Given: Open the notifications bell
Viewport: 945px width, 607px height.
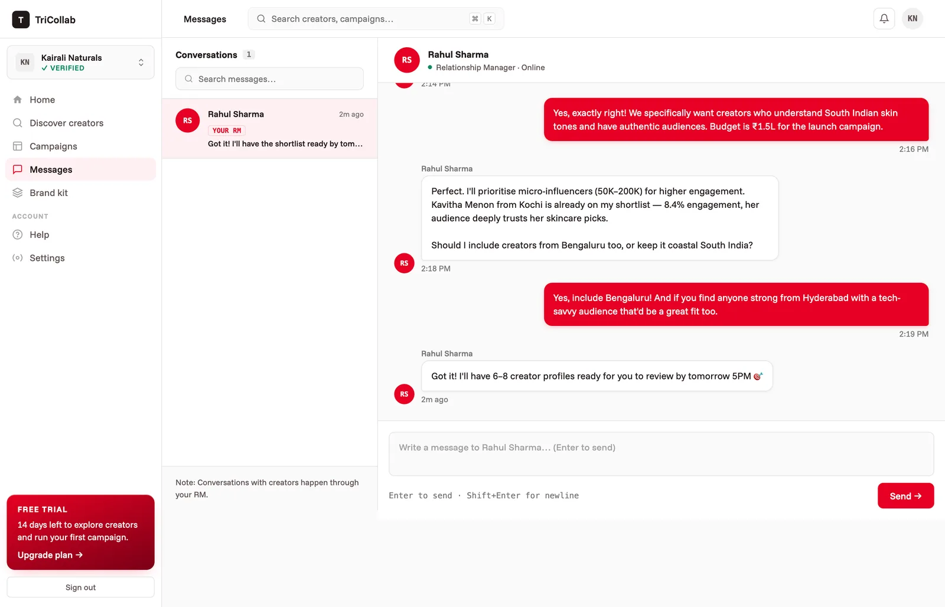Looking at the screenshot, I should (884, 18).
